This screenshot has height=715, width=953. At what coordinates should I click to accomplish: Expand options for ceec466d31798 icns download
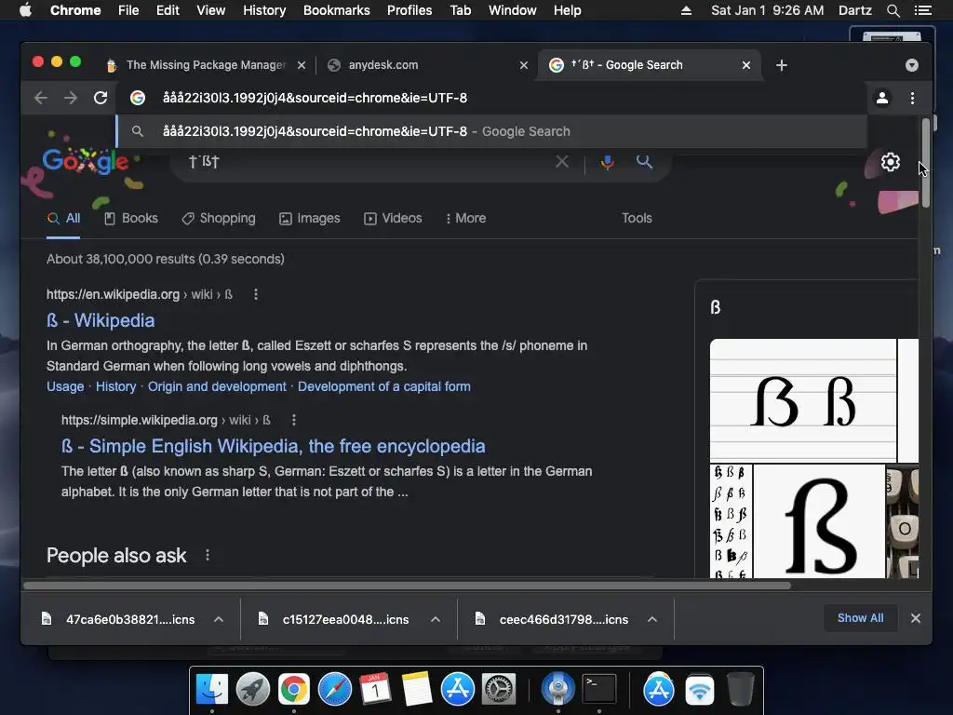coord(652,619)
